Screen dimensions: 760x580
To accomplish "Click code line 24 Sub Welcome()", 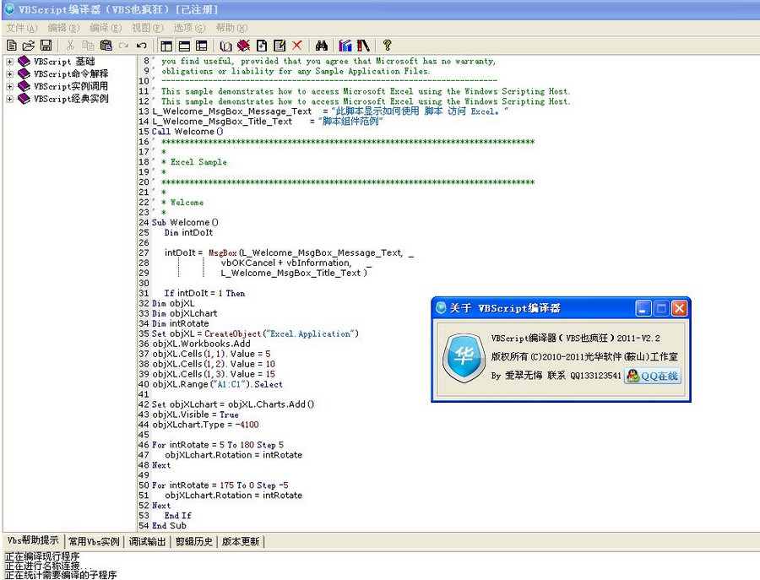I will [185, 222].
